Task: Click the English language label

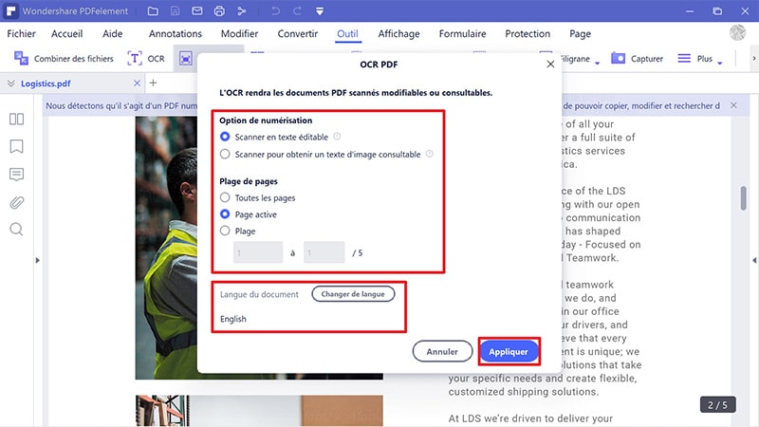Action: point(232,319)
